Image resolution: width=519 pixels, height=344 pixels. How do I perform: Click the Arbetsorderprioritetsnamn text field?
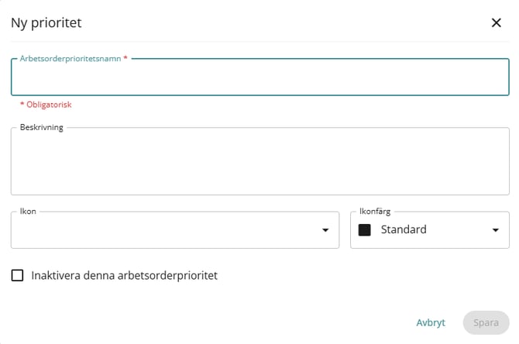(x=259, y=77)
